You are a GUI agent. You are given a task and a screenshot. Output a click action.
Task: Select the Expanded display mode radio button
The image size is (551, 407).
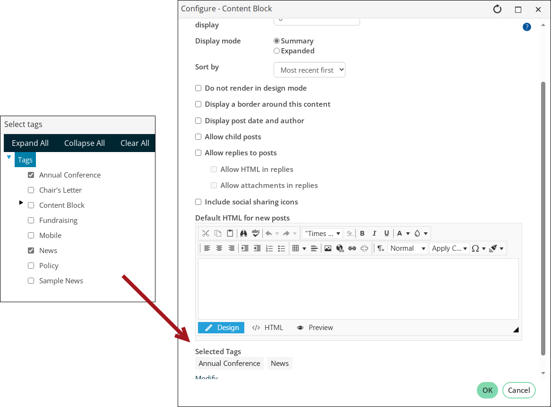pos(276,51)
